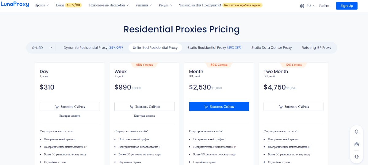Click the Войти login link
Screen dimensions: 368x165
tap(324, 6)
